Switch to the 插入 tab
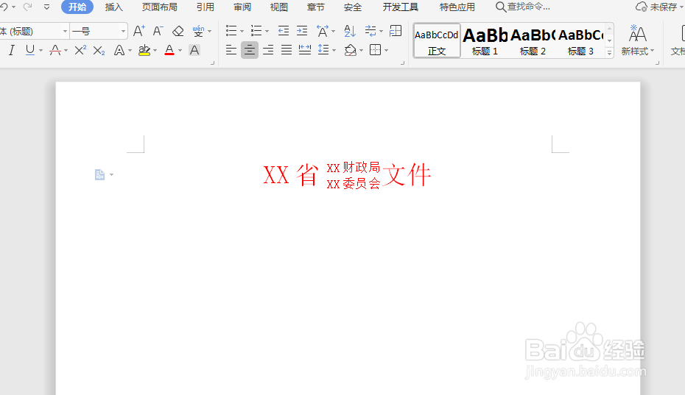Image resolution: width=685 pixels, height=395 pixels. pos(114,7)
